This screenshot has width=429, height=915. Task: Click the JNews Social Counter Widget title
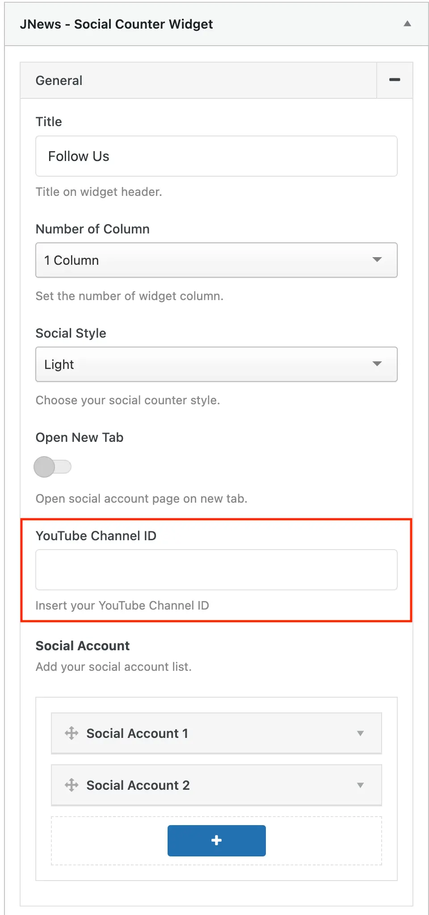coord(116,24)
